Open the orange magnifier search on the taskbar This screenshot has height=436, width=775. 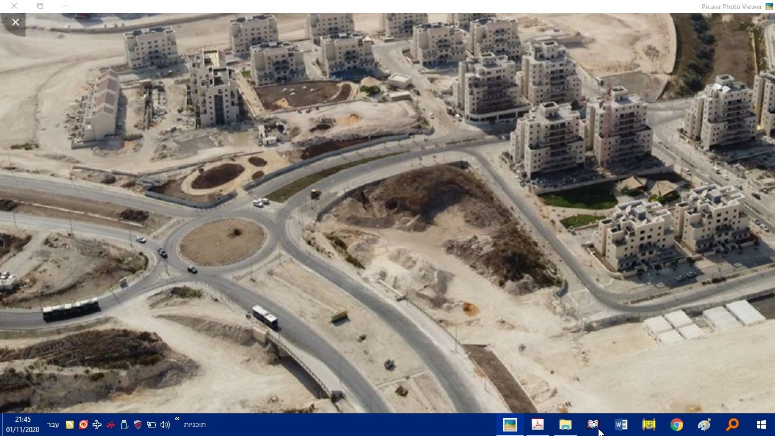(732, 425)
